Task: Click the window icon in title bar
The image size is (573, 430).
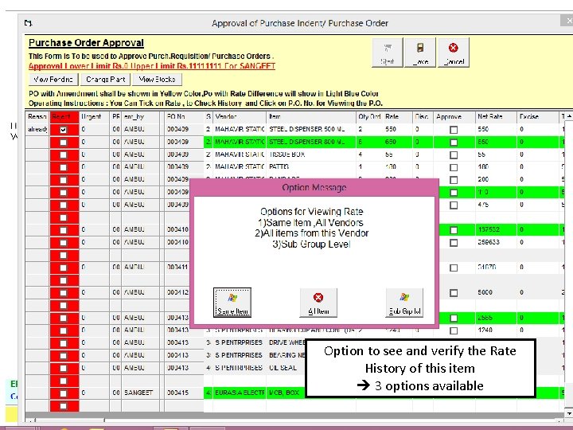Action: tap(28, 23)
